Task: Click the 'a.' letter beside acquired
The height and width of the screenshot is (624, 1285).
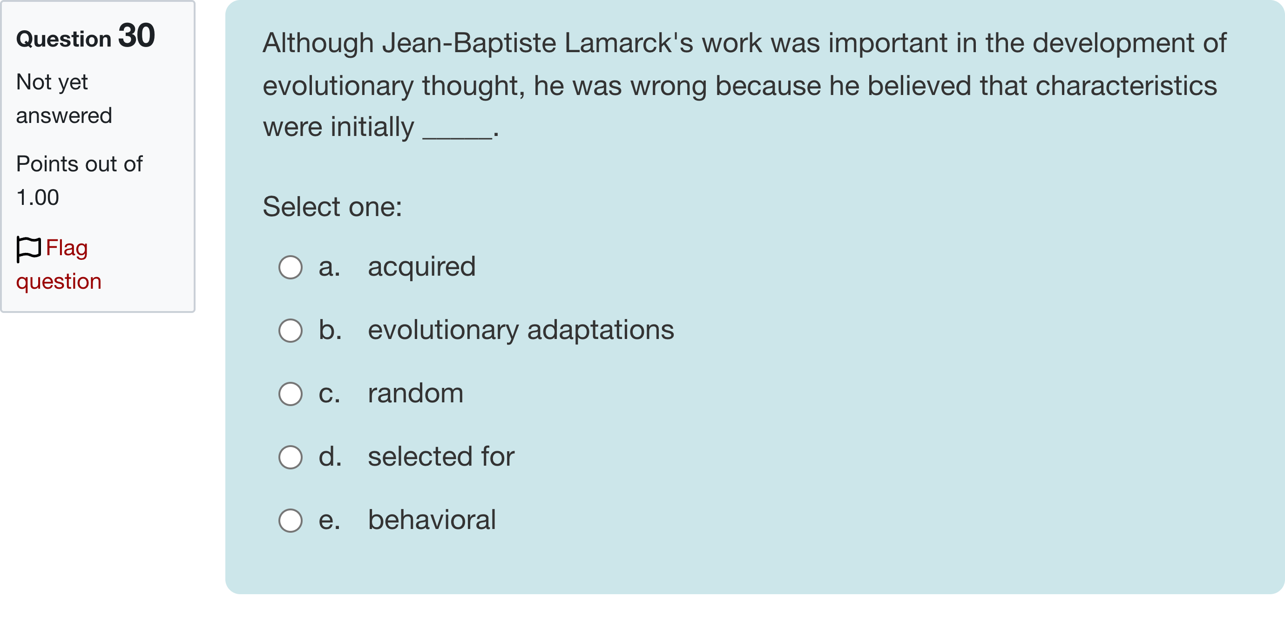Action: [x=329, y=267]
